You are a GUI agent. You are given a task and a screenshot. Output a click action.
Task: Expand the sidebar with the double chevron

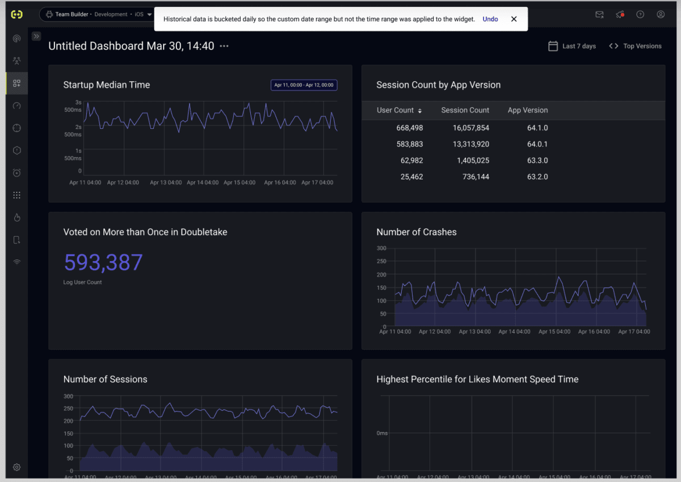point(36,36)
